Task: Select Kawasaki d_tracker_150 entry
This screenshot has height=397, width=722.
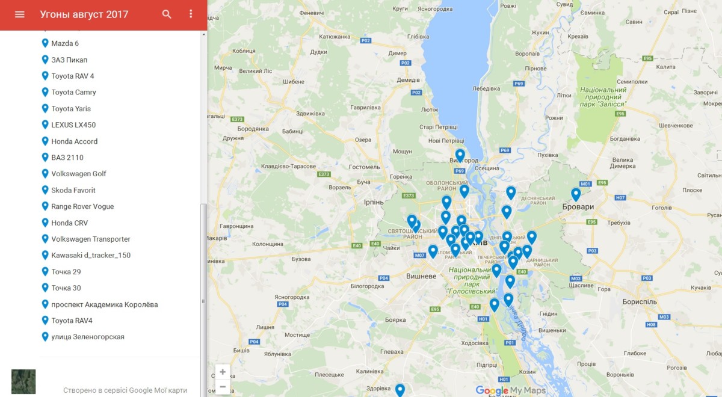Action: click(90, 255)
